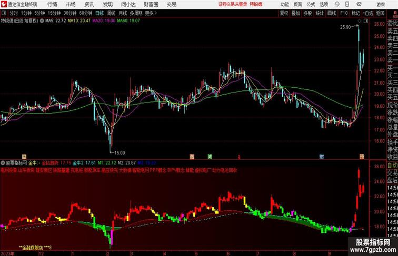This screenshot has width=398, height=256.
Task: Expand the 更多 periods list
Action: pyautogui.click(x=151, y=13)
